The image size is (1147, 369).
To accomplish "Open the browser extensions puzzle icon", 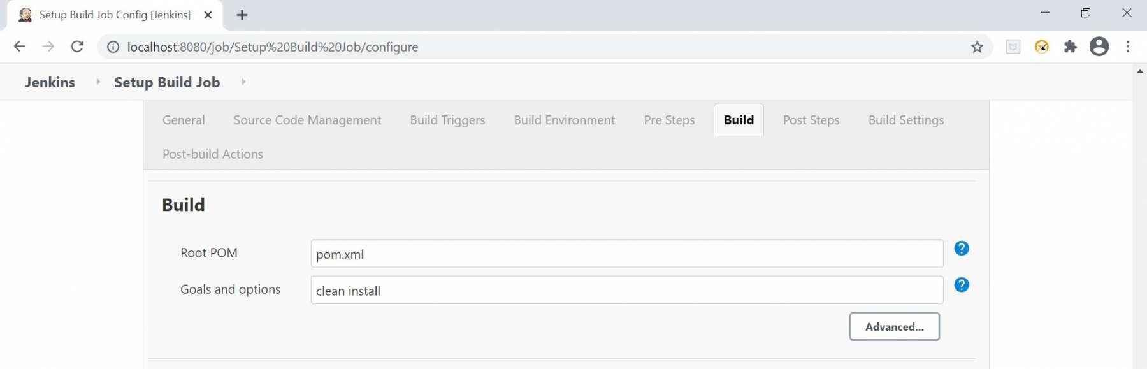I will (x=1071, y=47).
